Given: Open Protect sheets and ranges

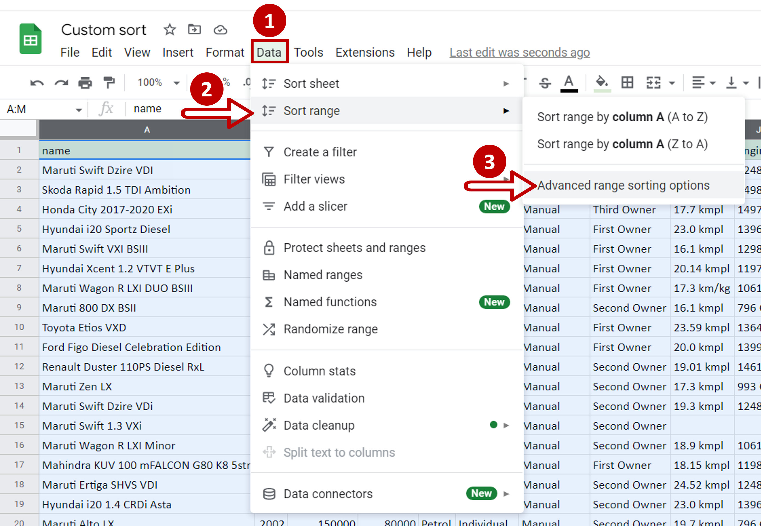Looking at the screenshot, I should 387,248.
